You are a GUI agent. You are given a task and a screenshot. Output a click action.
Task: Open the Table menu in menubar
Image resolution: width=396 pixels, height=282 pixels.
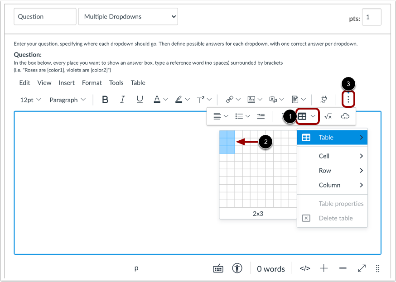click(x=138, y=83)
